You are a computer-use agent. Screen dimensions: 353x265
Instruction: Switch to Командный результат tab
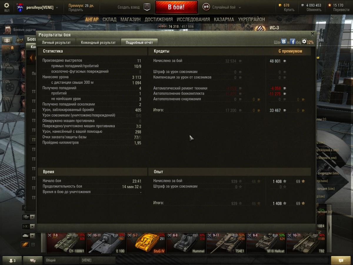point(98,42)
